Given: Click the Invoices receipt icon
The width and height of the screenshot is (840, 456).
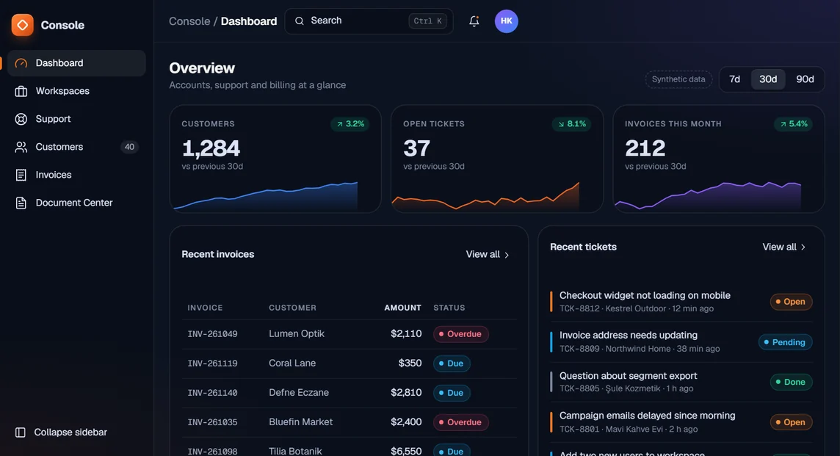Looking at the screenshot, I should pos(21,175).
